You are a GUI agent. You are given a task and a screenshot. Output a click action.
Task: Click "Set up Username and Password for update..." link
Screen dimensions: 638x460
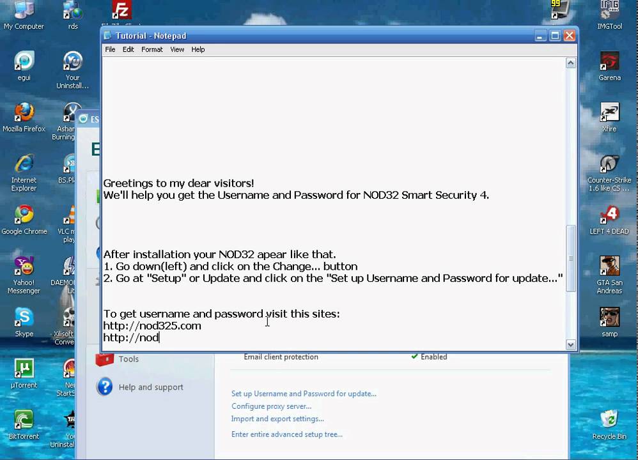point(304,394)
